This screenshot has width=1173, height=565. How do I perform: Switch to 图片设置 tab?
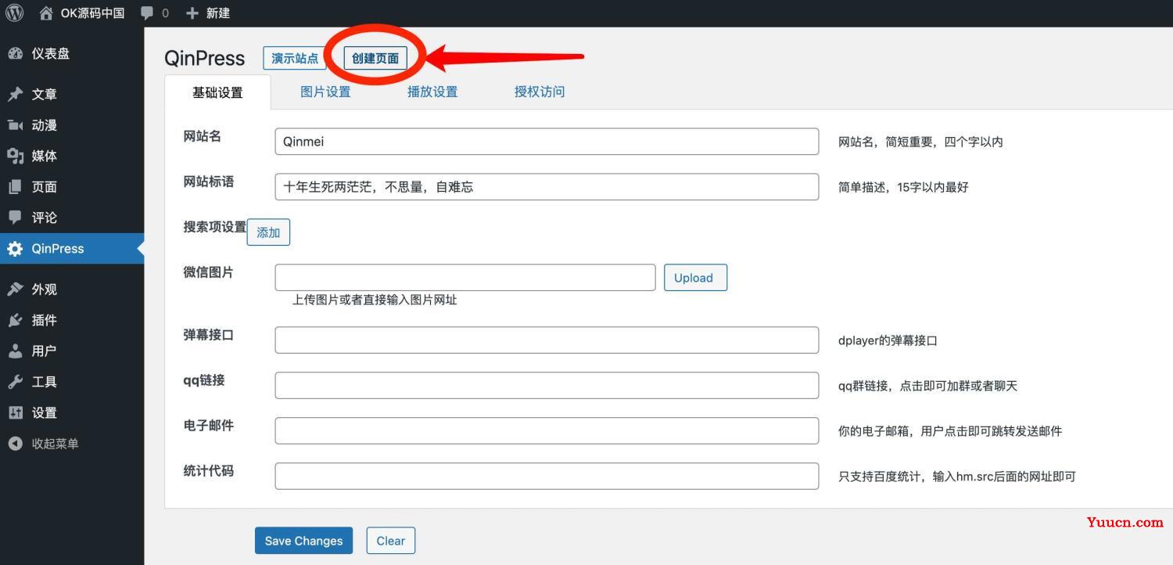325,92
